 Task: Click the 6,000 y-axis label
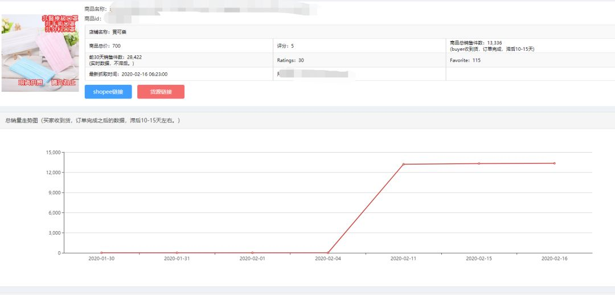tap(55, 212)
